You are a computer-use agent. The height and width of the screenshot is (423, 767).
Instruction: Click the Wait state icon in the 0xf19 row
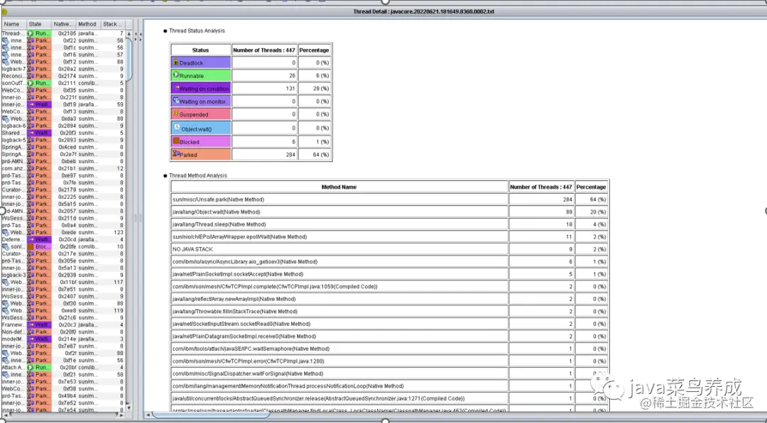pos(31,104)
